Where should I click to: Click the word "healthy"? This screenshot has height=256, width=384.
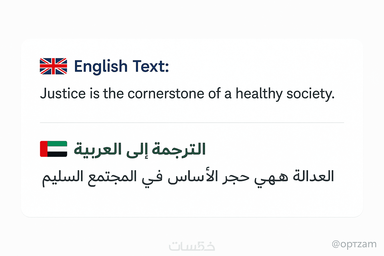[x=259, y=94]
